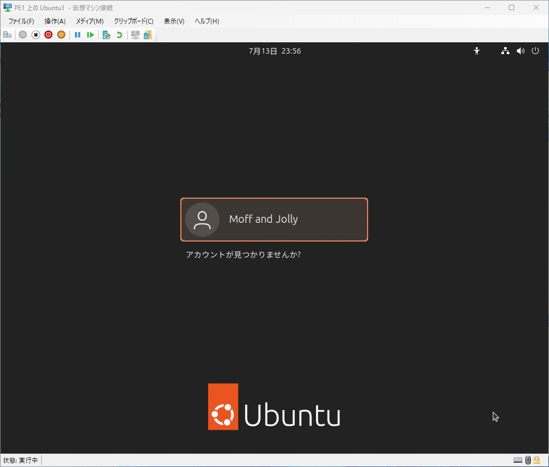549x467 pixels.
Task: Create a checkpoint with the toolbar icon
Action: tap(106, 35)
